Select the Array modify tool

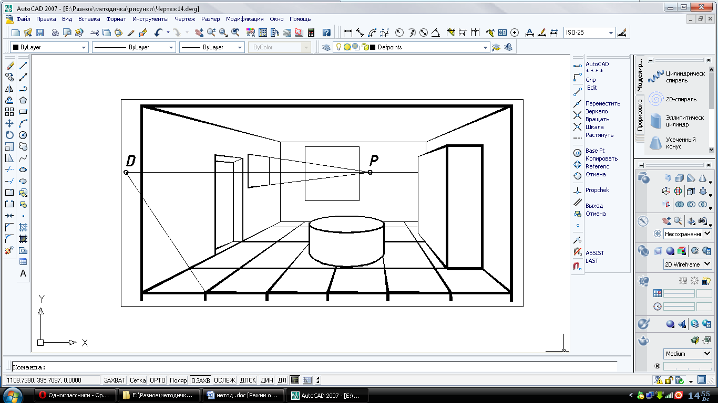point(9,112)
